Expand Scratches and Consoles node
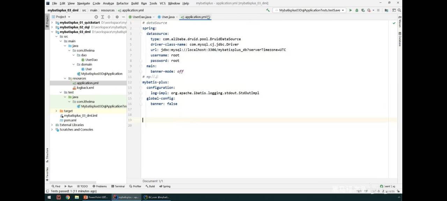The height and width of the screenshot is (201, 447). click(x=52, y=129)
